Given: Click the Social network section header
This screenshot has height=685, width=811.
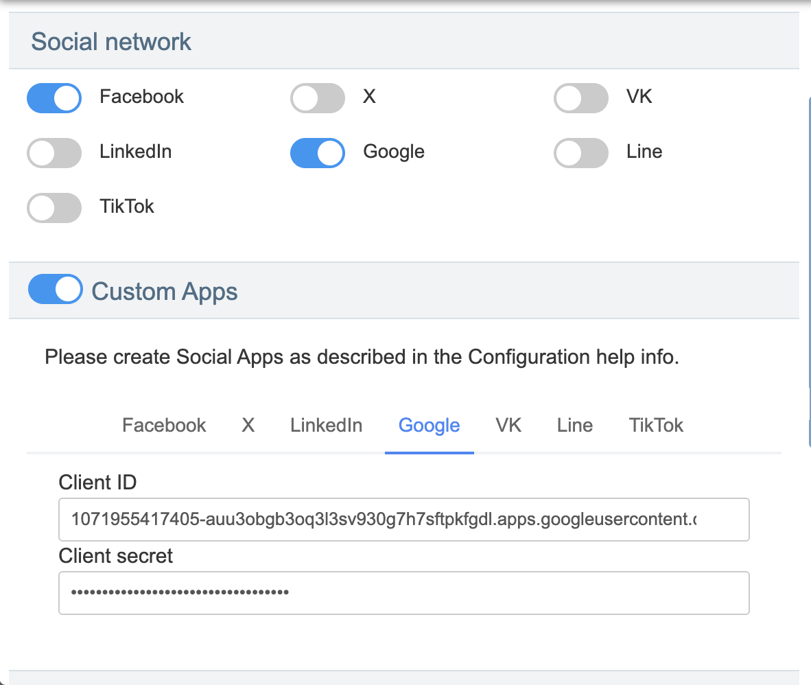Looking at the screenshot, I should pos(110,41).
